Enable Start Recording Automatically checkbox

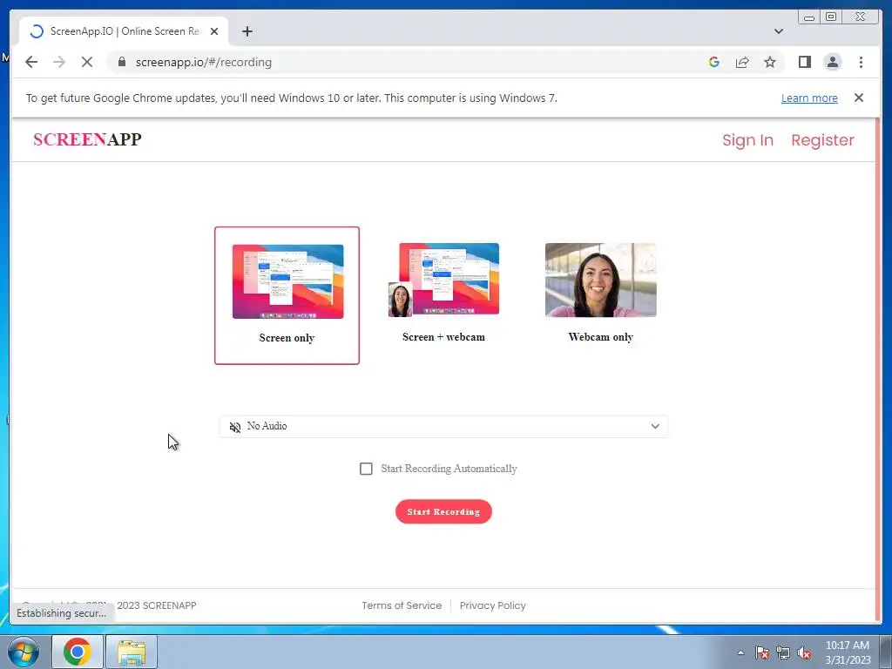(367, 469)
